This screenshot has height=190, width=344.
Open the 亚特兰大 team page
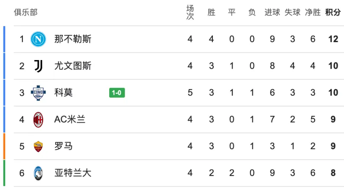coord(73,173)
